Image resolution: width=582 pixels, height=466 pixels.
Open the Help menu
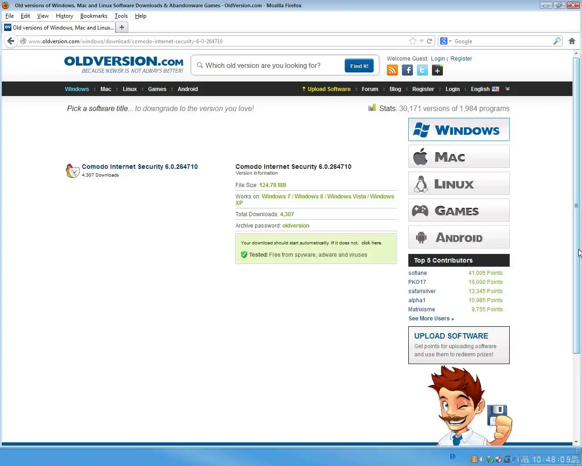[140, 16]
